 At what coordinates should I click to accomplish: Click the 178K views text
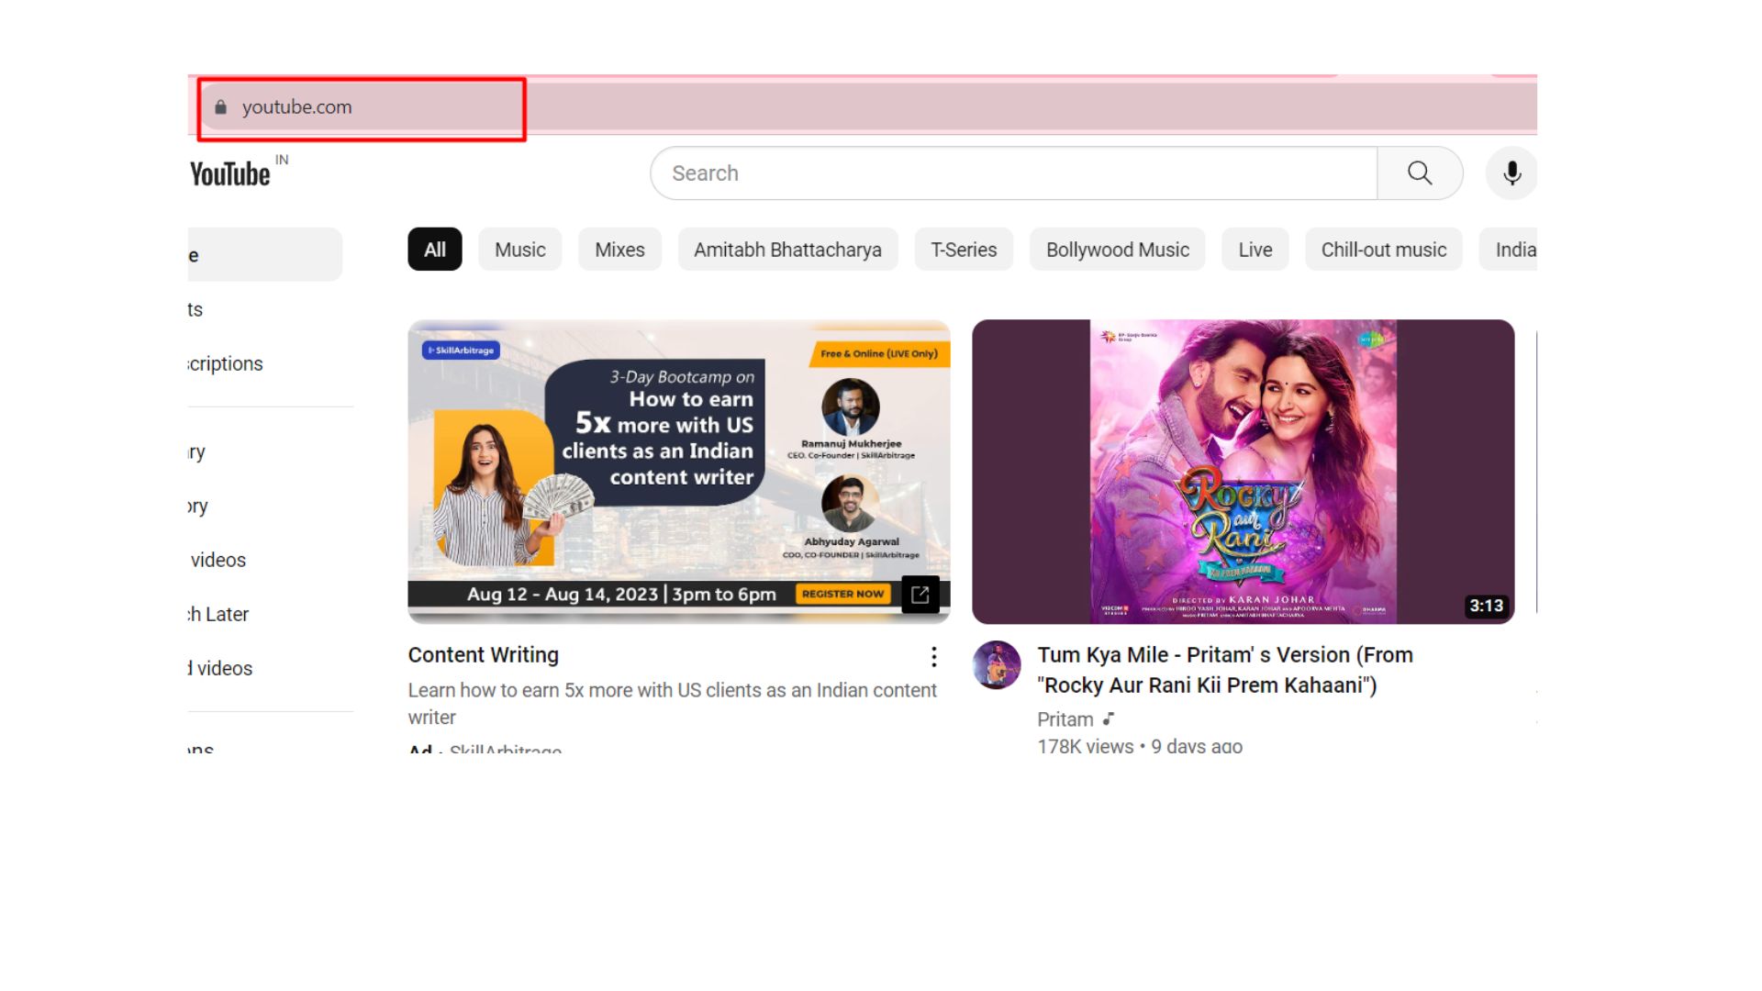tap(1086, 747)
